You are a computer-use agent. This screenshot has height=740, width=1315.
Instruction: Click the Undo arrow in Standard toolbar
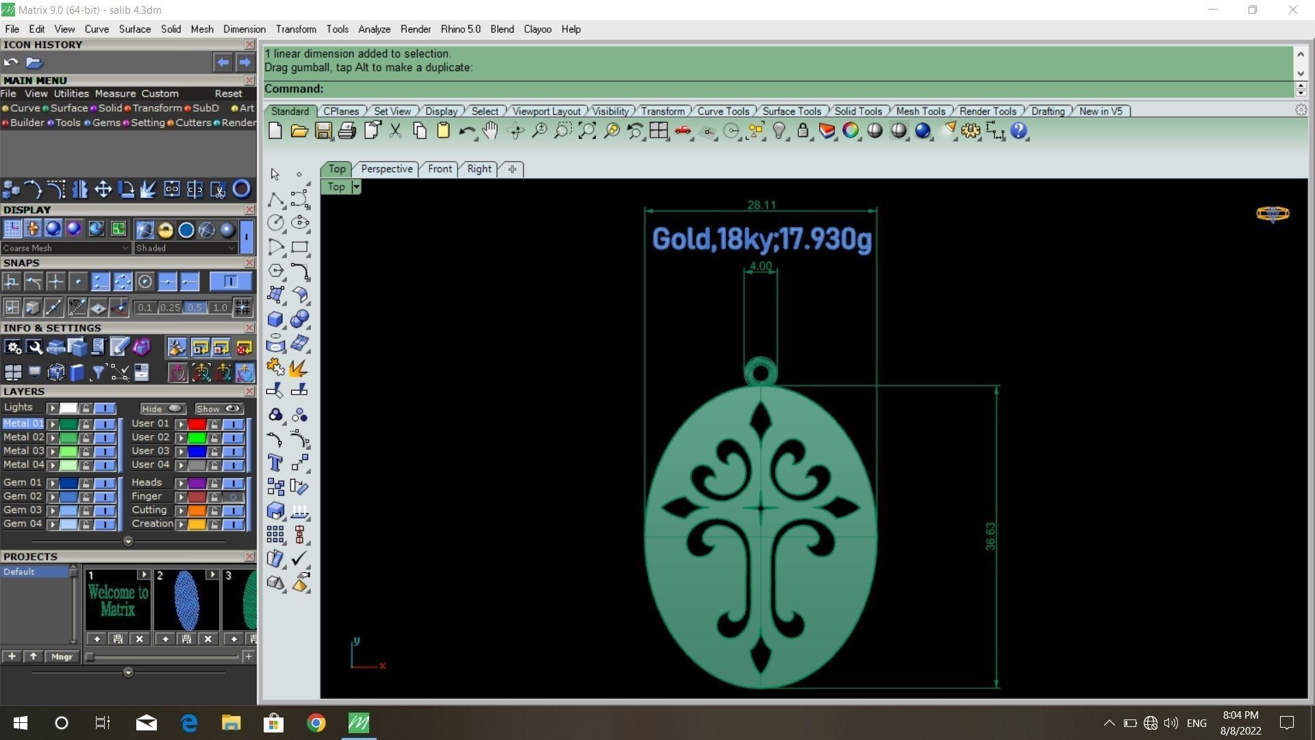click(467, 131)
